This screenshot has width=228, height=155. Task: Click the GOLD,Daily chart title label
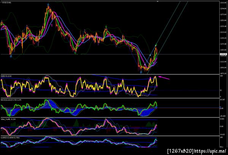click(x=6, y=3)
